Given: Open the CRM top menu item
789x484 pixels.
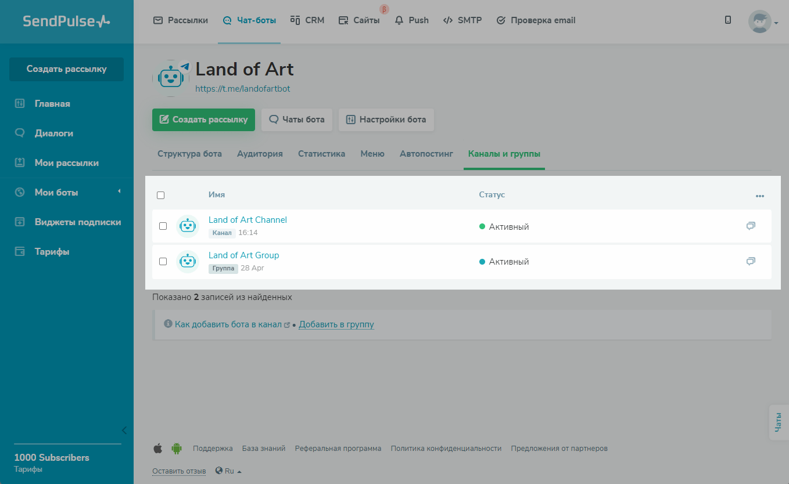Looking at the screenshot, I should pos(307,20).
